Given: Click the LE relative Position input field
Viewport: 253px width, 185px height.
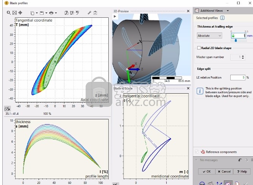Looking at the screenshot, I should 238,77.
